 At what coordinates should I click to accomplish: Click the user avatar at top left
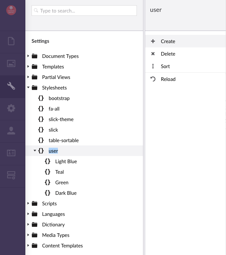11,10
